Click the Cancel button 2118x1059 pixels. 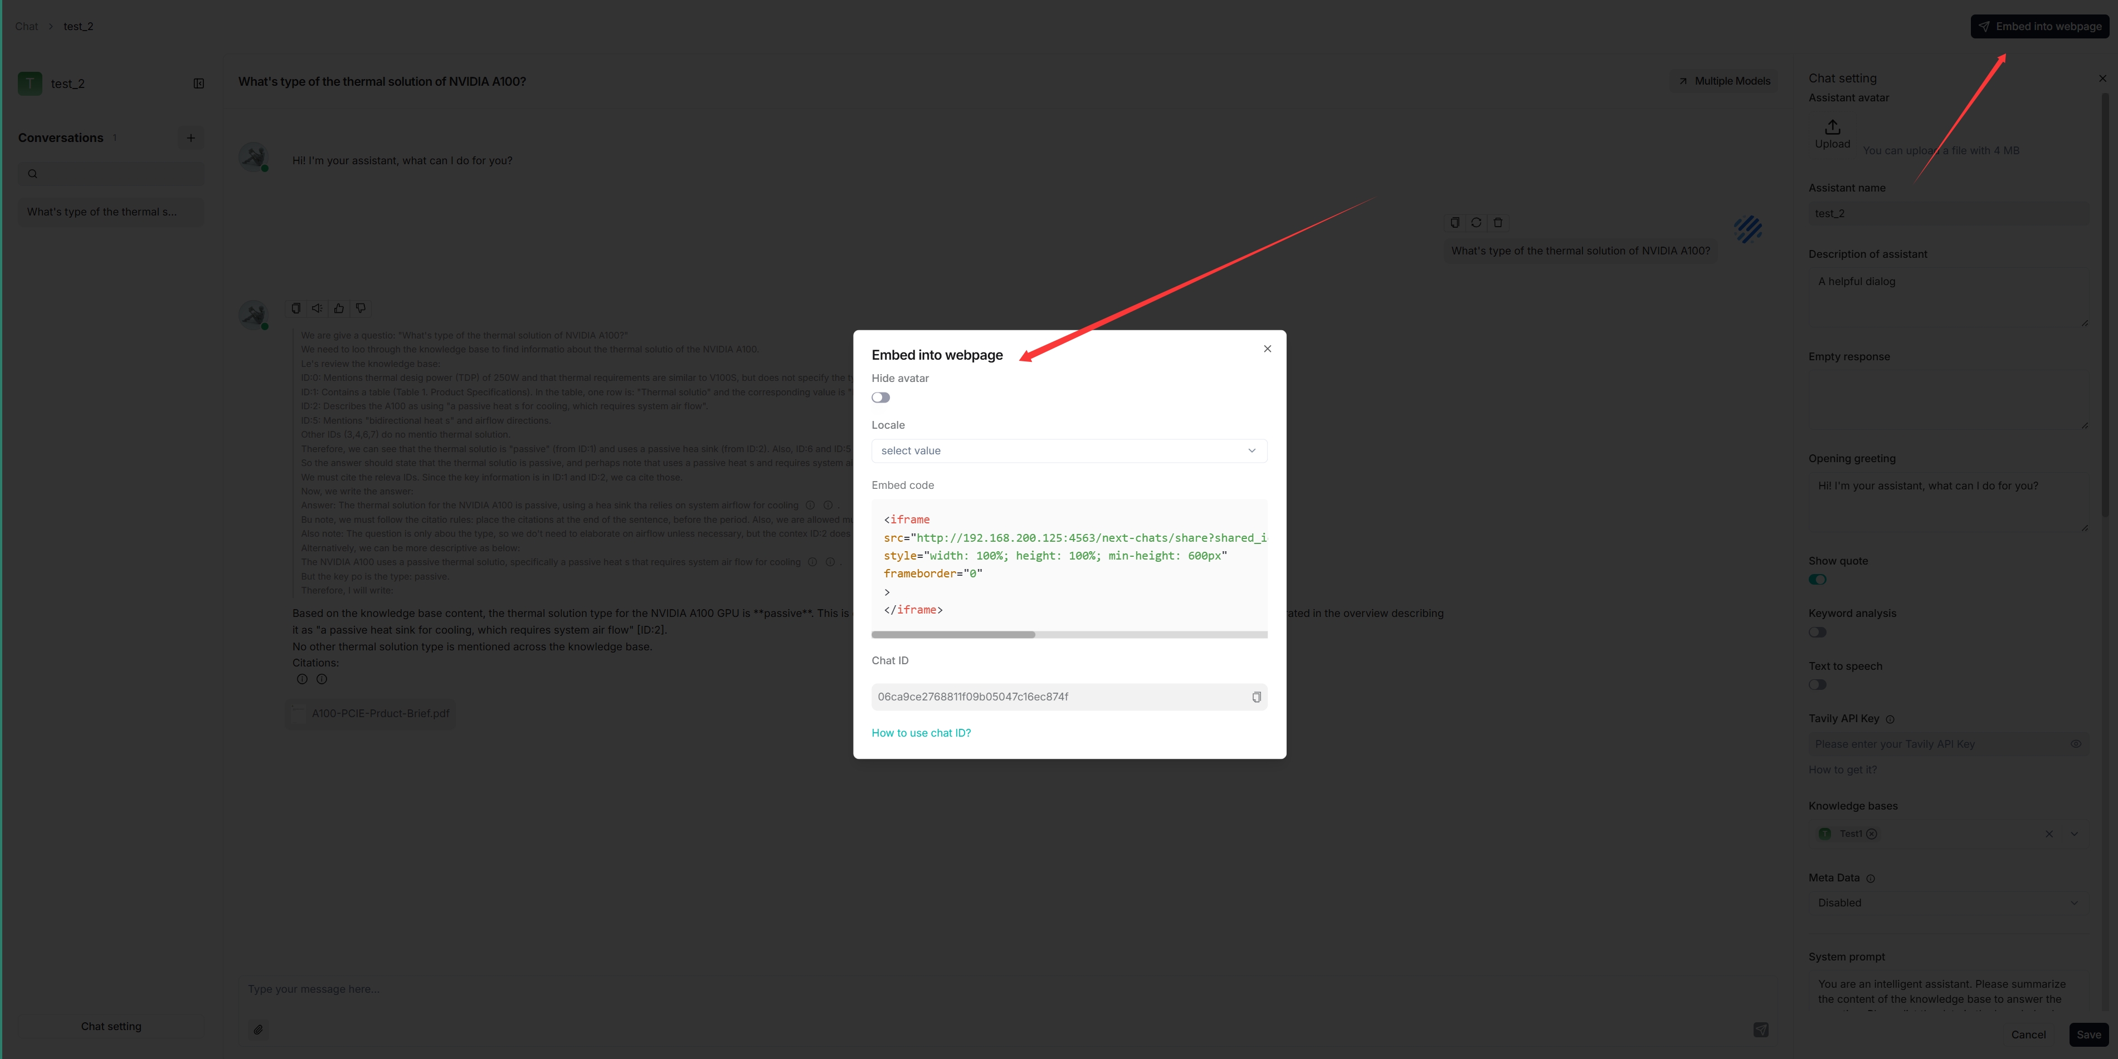click(x=2028, y=1035)
